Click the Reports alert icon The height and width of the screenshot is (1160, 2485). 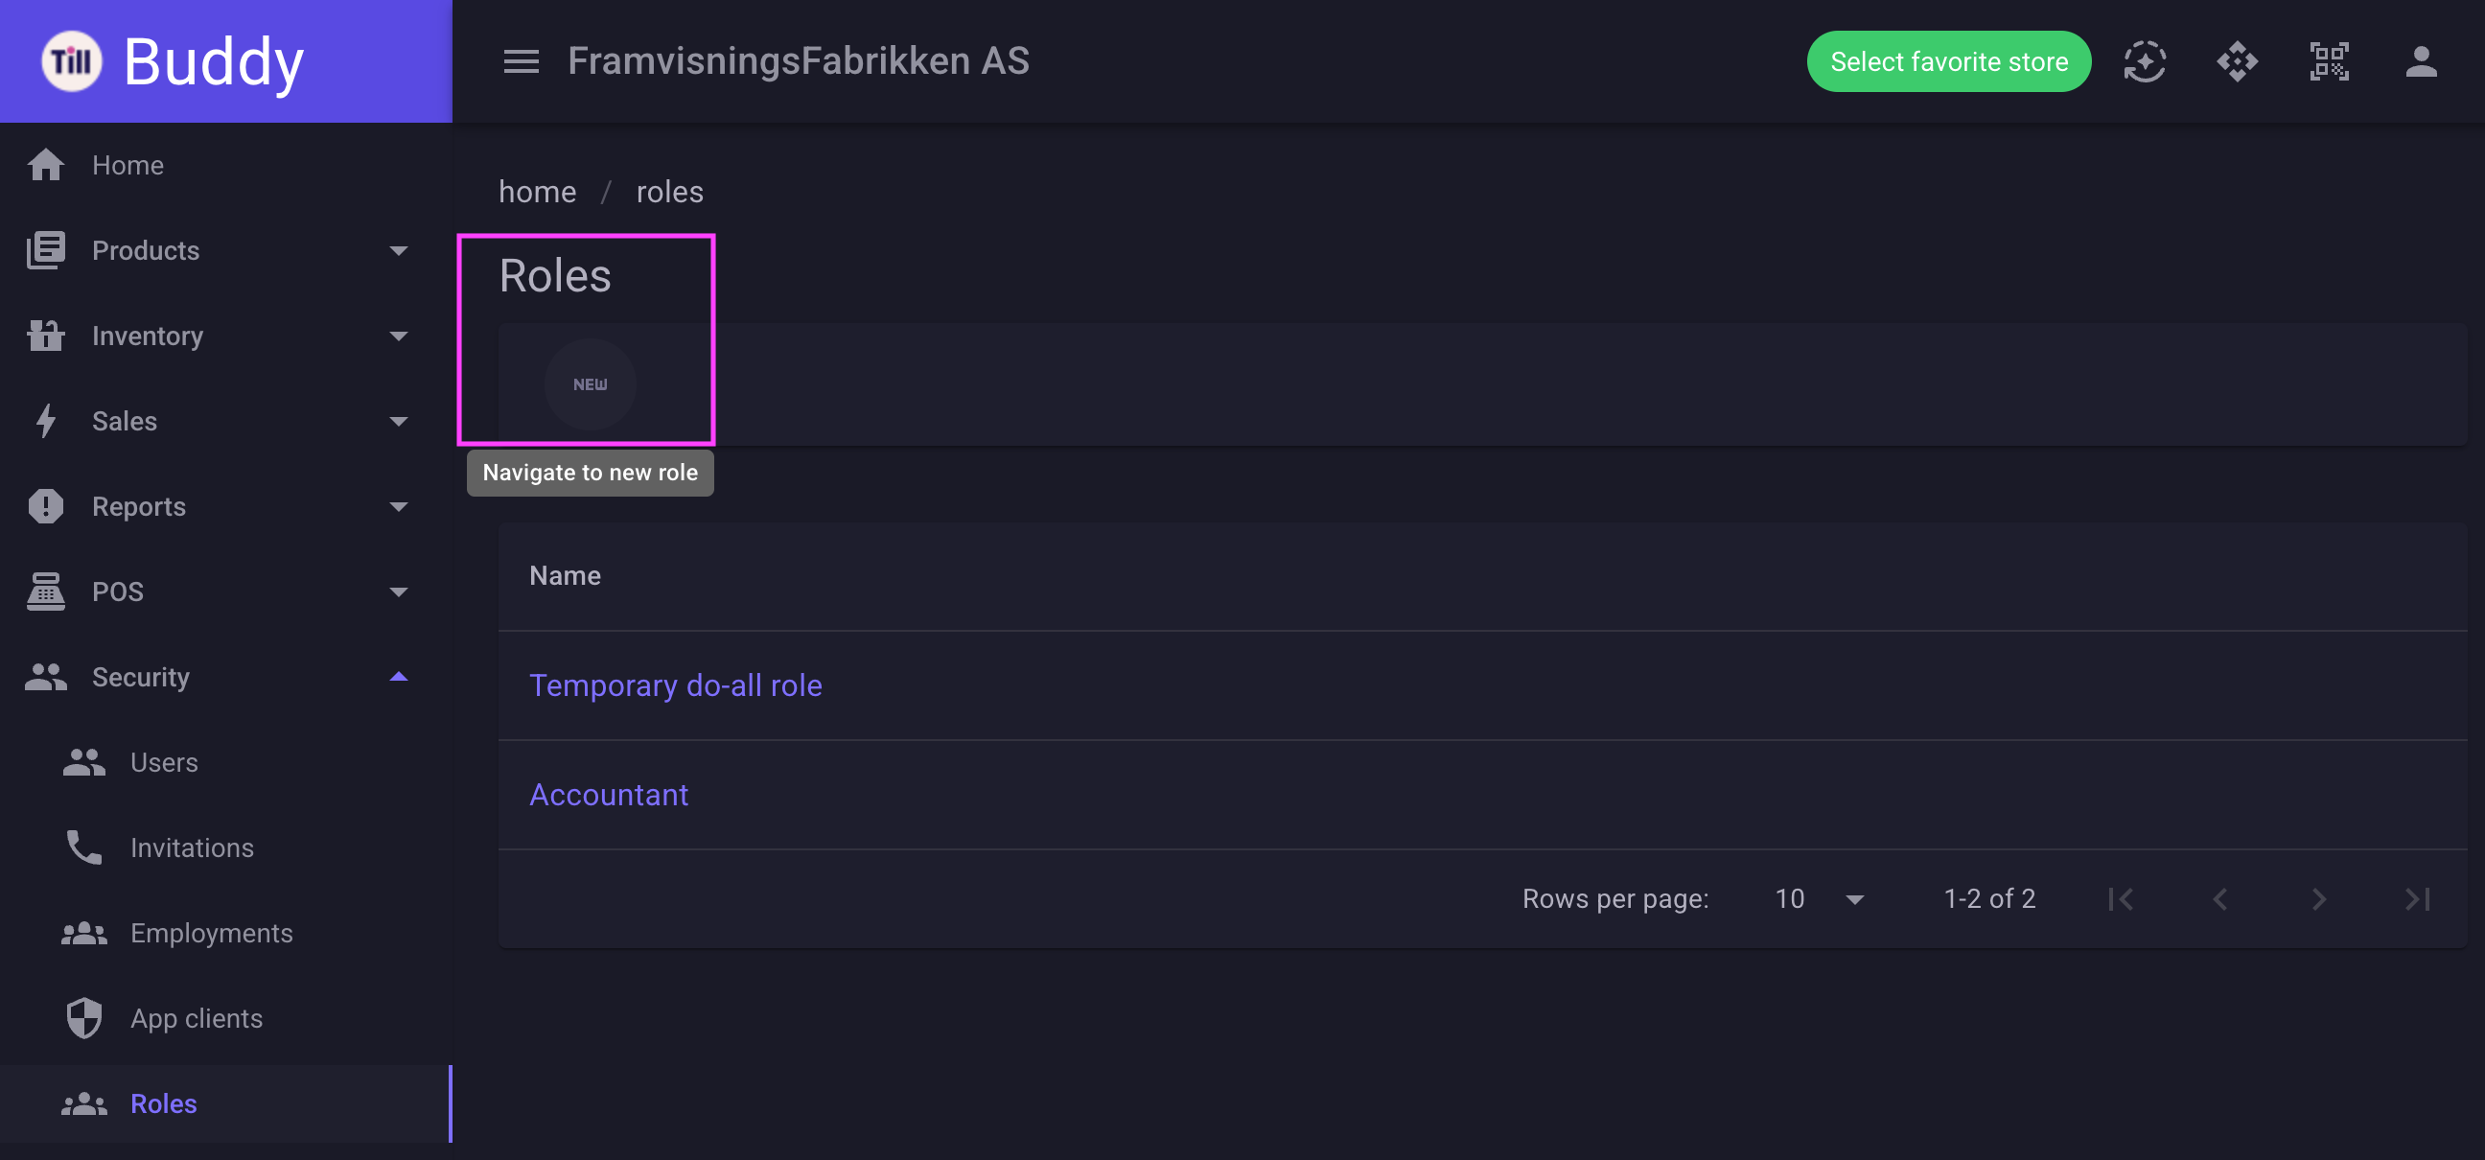coord(45,506)
